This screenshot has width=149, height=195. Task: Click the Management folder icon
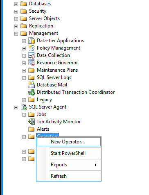click(23, 33)
